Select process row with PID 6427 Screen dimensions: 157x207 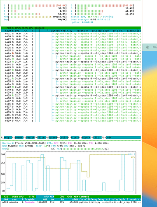[71, 45]
